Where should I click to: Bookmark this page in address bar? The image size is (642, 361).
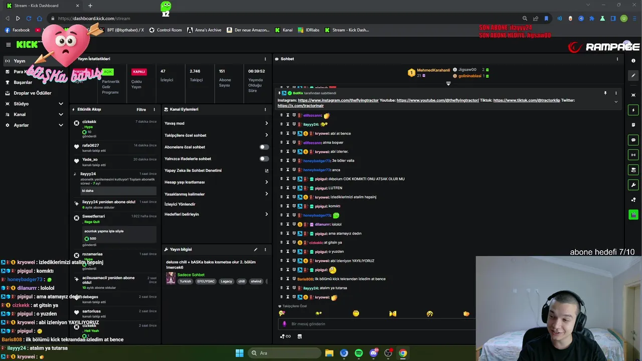[546, 19]
